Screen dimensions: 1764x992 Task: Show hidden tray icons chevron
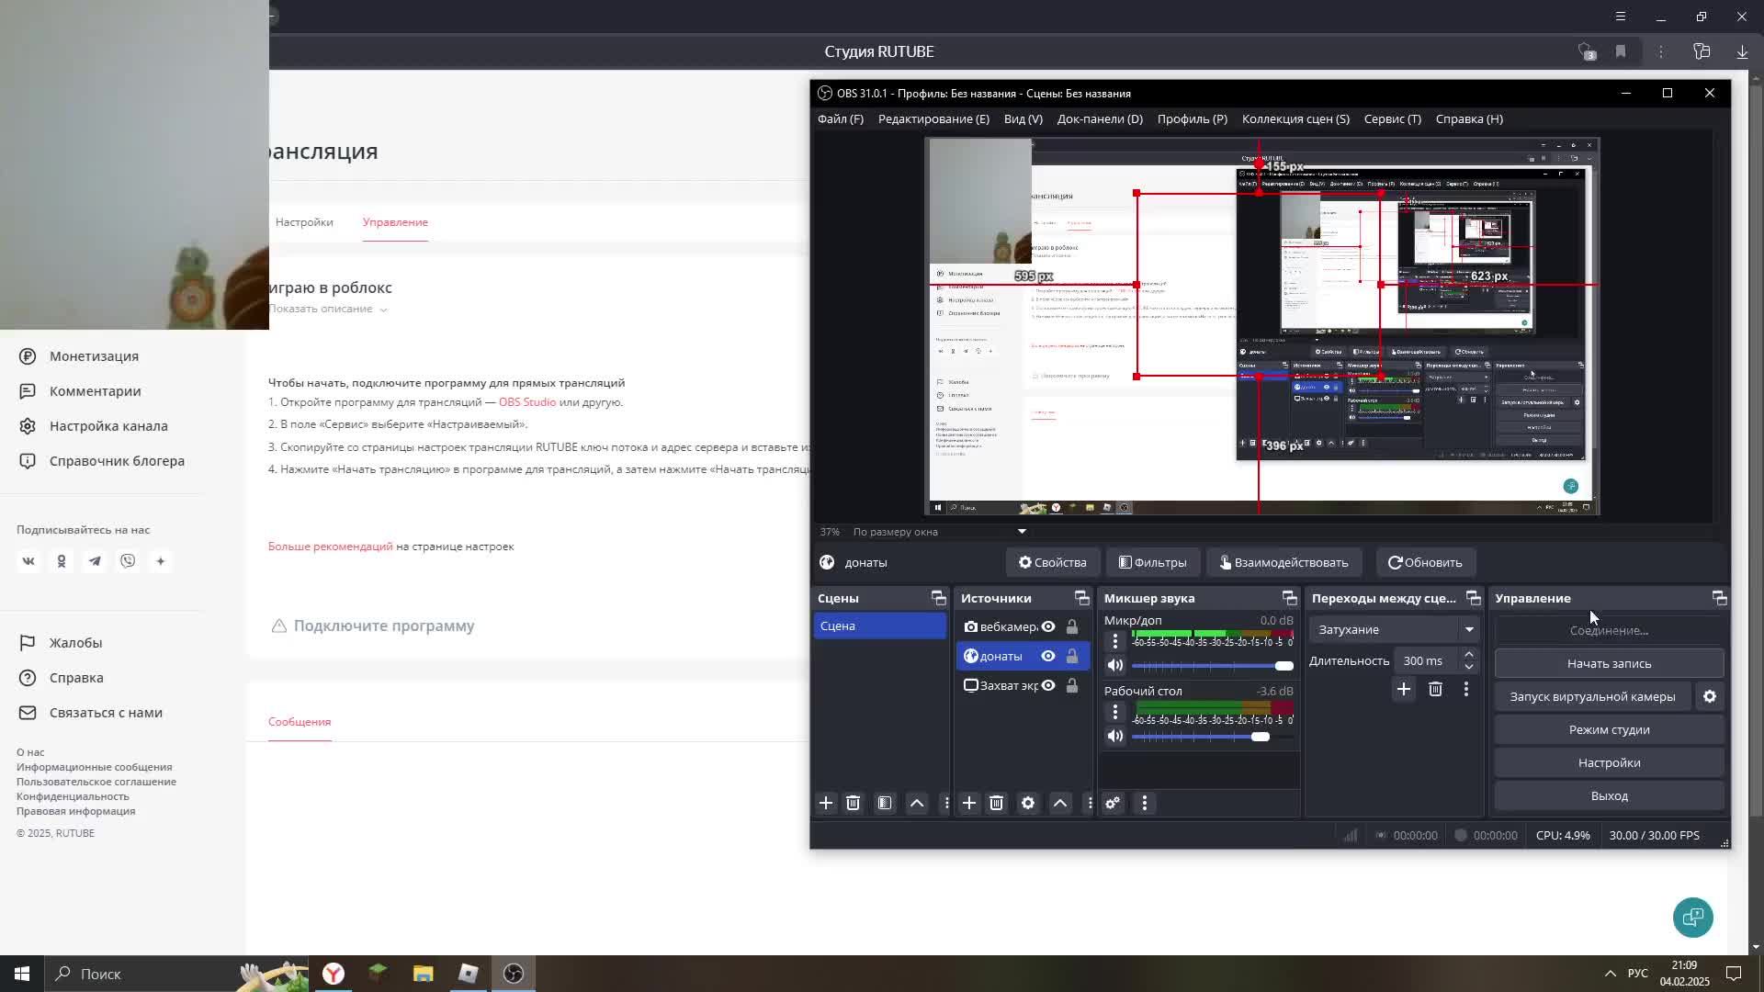coord(1610,974)
